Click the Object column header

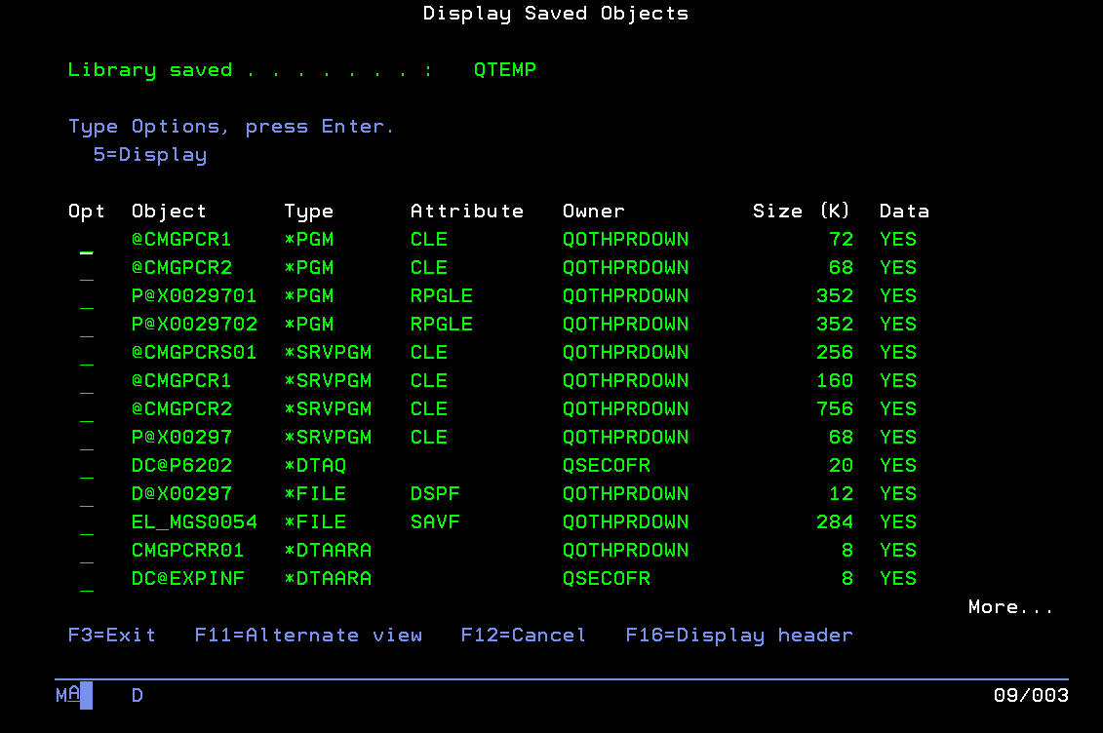(x=169, y=212)
